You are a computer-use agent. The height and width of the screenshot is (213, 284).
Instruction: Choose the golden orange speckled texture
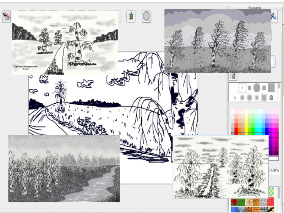[256, 202]
